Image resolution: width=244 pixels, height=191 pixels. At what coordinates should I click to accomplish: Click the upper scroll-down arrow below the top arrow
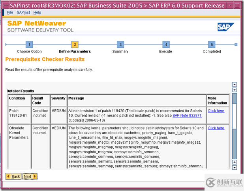point(235,90)
